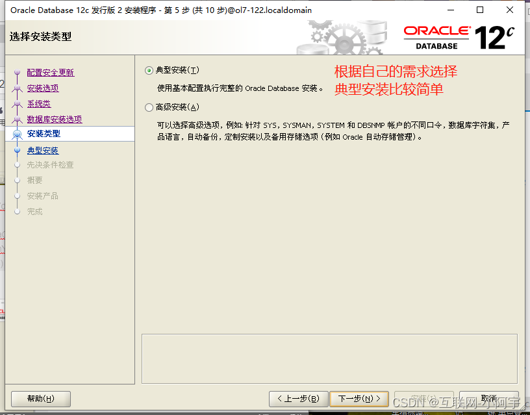The height and width of the screenshot is (415, 530).
Task: Click the 安装产品 step label
Action: 42,196
